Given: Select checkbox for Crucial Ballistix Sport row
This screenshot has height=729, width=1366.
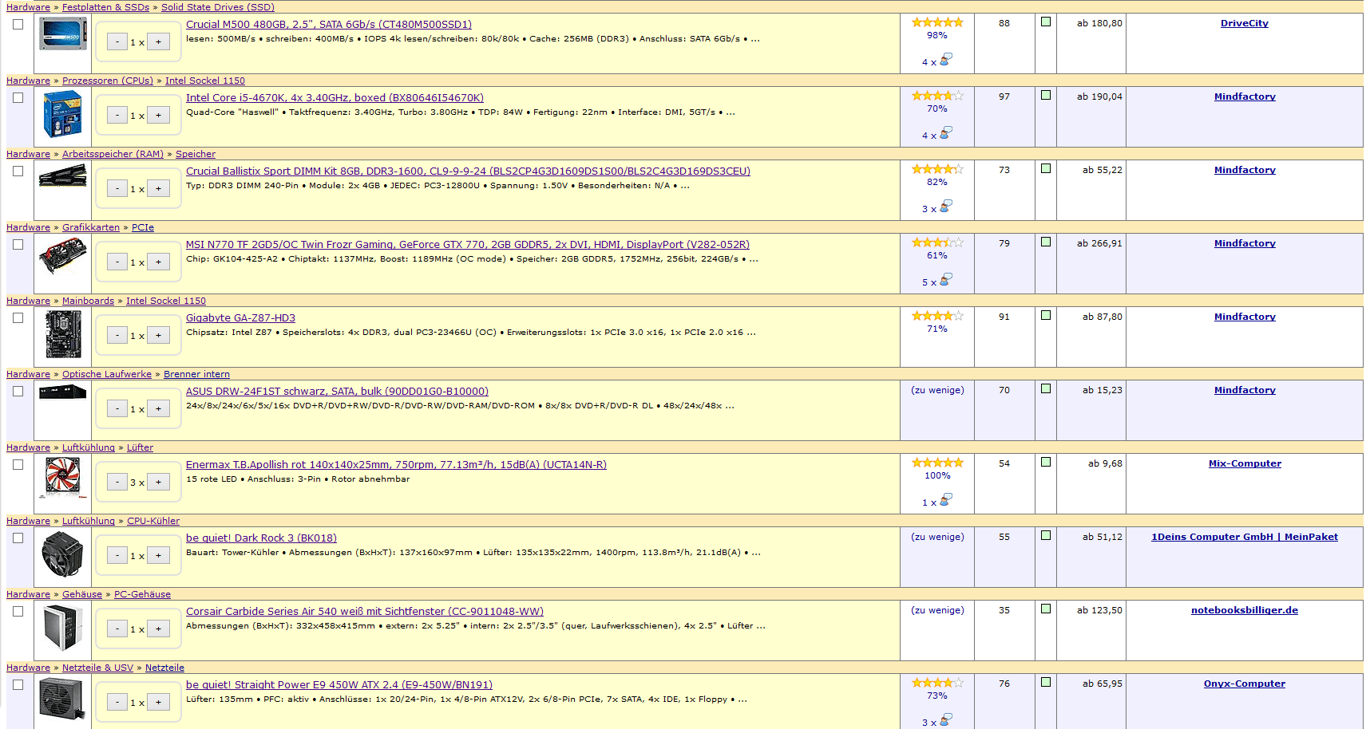Looking at the screenshot, I should click(x=18, y=171).
